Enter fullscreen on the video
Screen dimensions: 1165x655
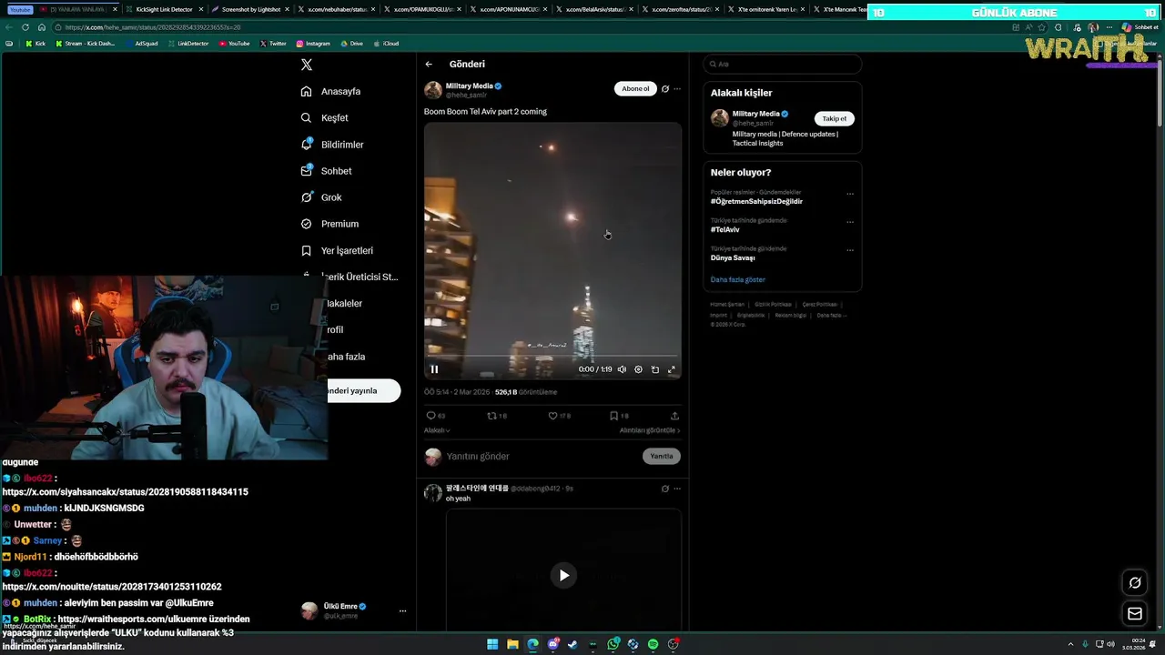672,369
